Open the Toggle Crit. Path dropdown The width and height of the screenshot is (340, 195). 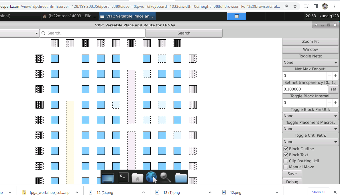tap(310, 142)
